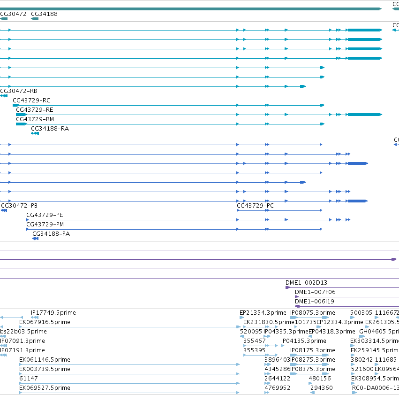This screenshot has height=395, width=399.
Task: Click clone label DME1-006I19
Action: [315, 302]
